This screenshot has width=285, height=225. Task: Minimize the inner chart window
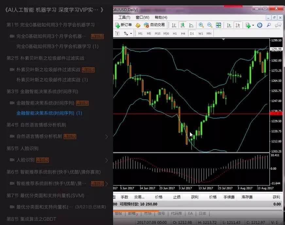[x=268, y=18]
